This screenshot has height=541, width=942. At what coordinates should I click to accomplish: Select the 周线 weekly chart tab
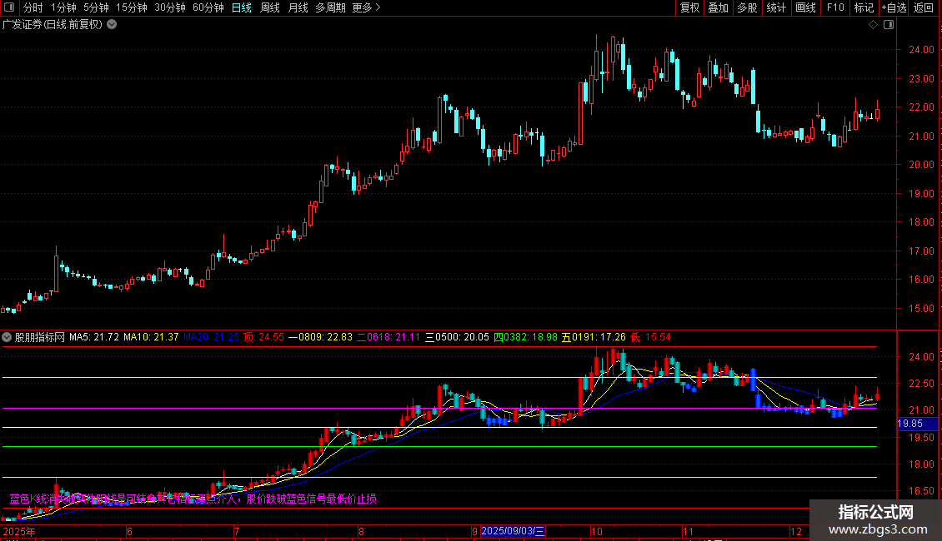point(269,7)
